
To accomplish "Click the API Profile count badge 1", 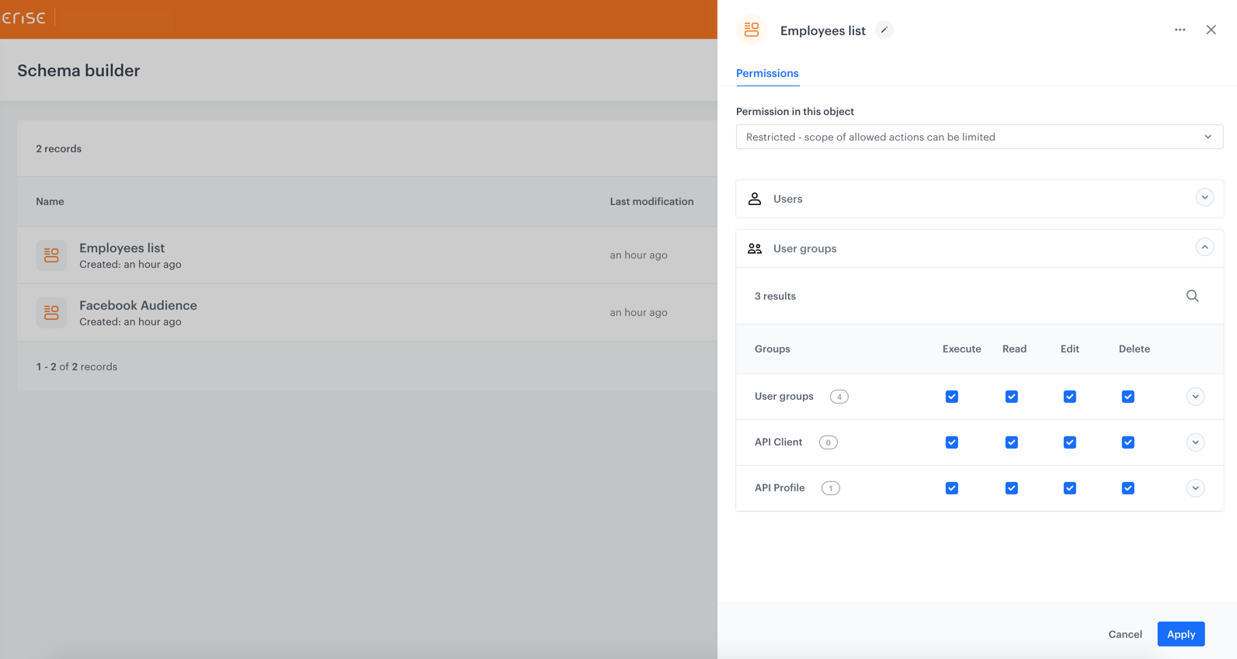I will click(x=830, y=488).
